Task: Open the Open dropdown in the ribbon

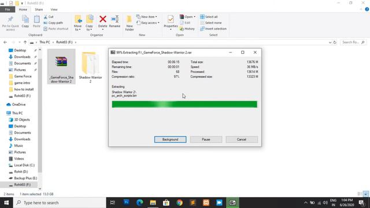Action: tap(187, 17)
